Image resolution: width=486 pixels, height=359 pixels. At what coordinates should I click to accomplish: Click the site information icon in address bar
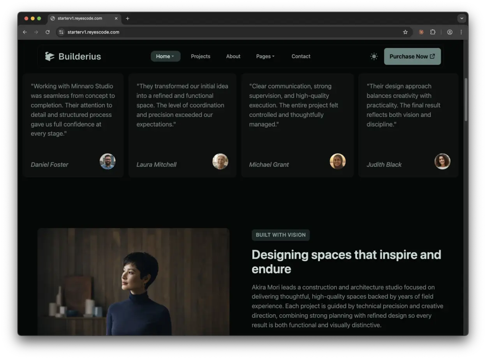(61, 32)
